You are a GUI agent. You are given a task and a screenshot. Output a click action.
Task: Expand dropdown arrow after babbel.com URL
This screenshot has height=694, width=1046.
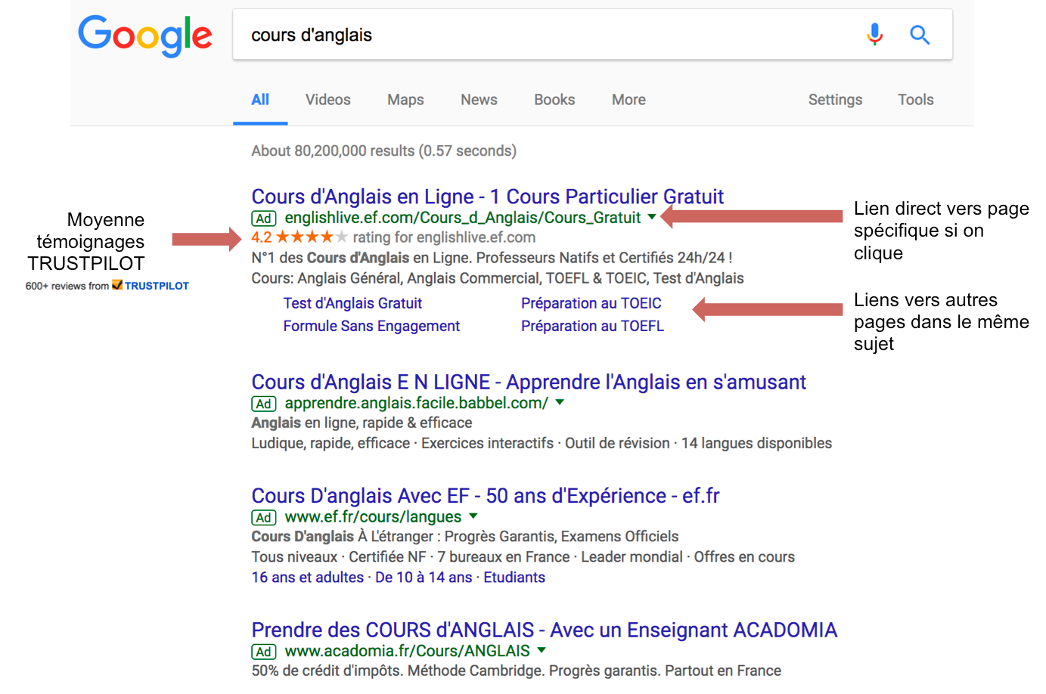pos(560,402)
